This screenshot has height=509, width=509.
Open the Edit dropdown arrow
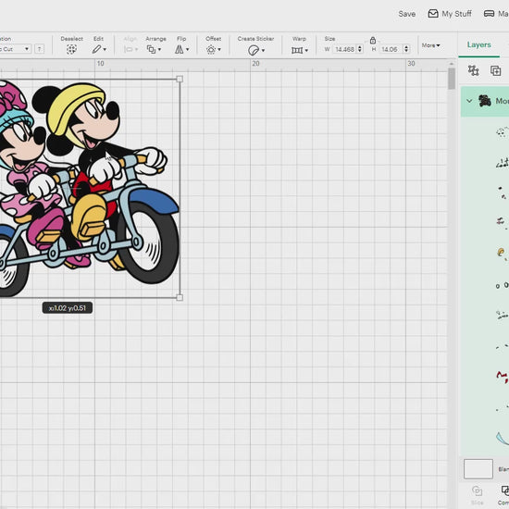(105, 50)
